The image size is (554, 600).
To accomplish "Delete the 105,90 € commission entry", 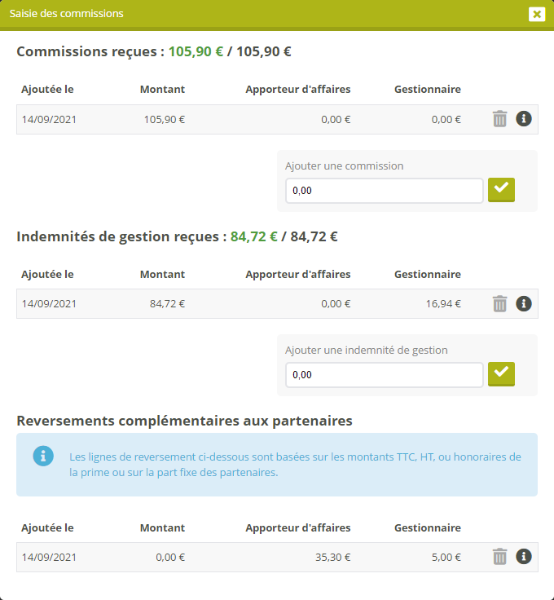I will coord(499,119).
